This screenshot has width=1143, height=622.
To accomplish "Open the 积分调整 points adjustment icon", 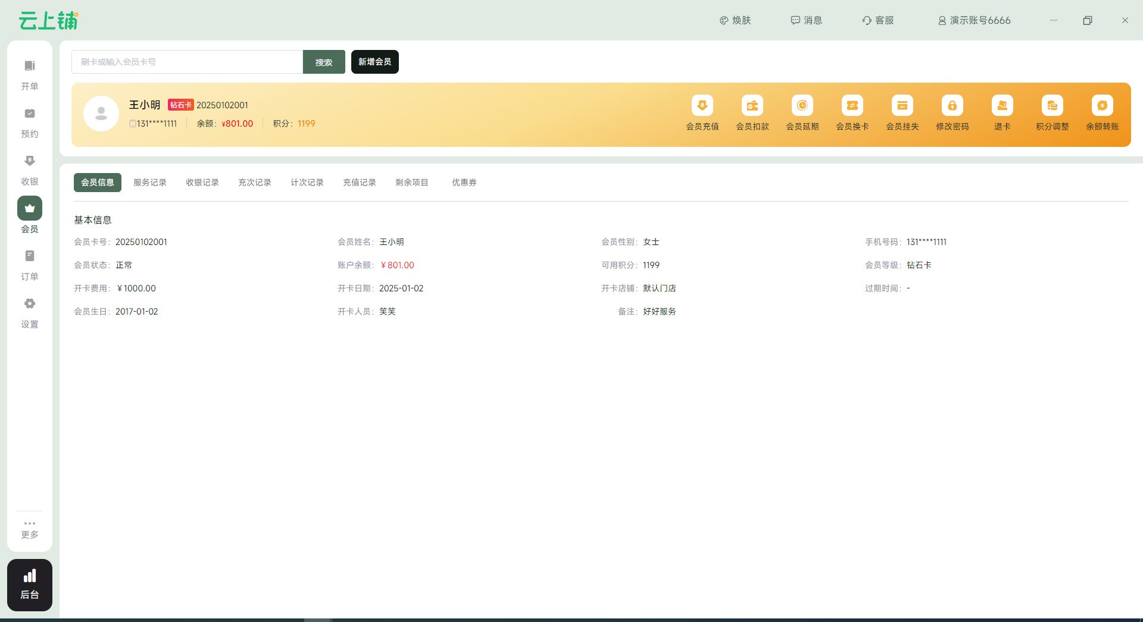I will pyautogui.click(x=1052, y=106).
